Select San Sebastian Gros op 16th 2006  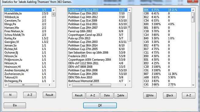[x=98, y=53]
